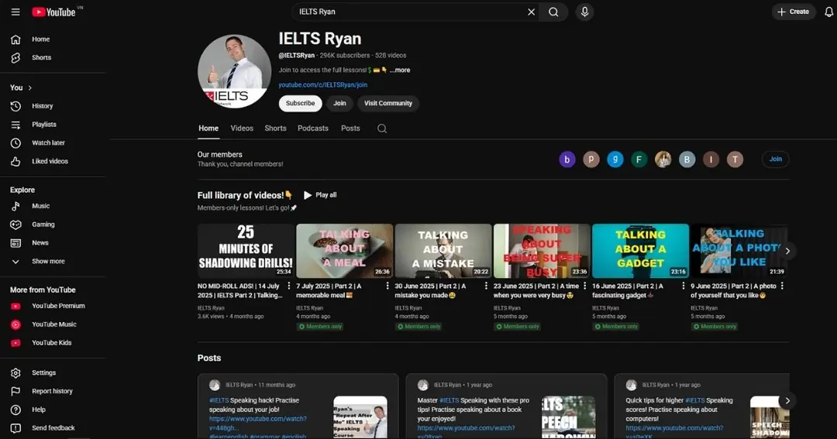Viewport: 837px width, 439px height.
Task: Open Shorts in the sidebar
Action: 41,57
